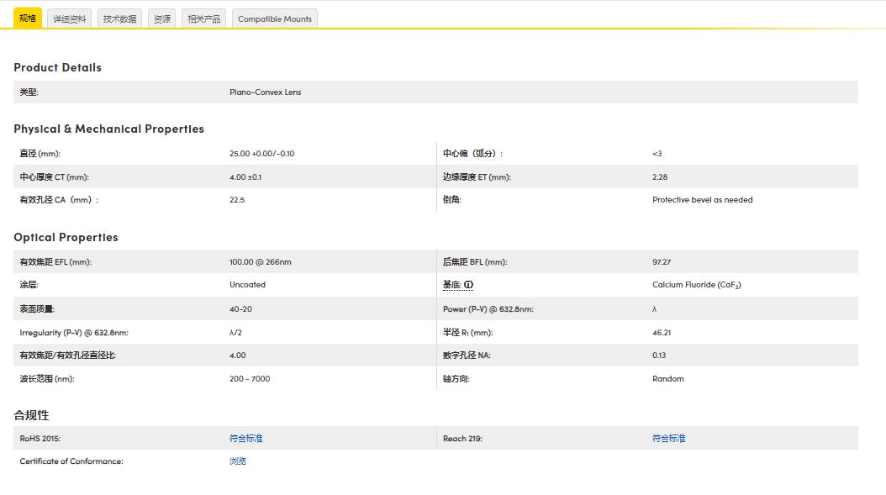The height and width of the screenshot is (495, 886).
Task: Open the Compatible Mounts tab
Action: 275,18
